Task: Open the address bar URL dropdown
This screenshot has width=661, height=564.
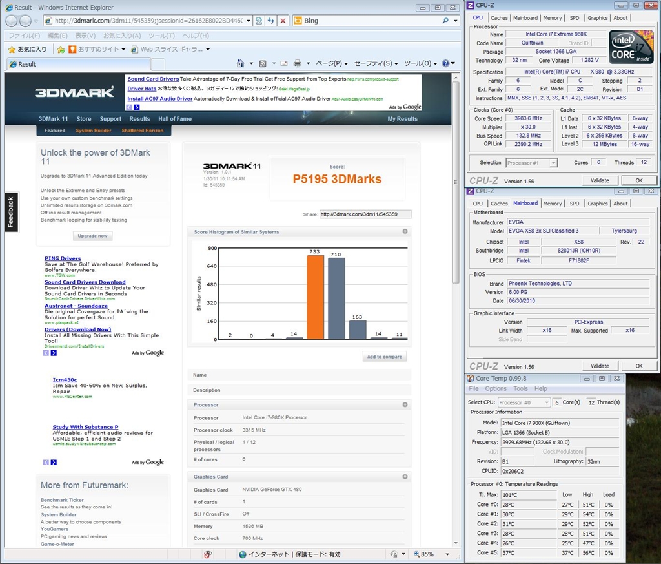Action: pyautogui.click(x=249, y=21)
